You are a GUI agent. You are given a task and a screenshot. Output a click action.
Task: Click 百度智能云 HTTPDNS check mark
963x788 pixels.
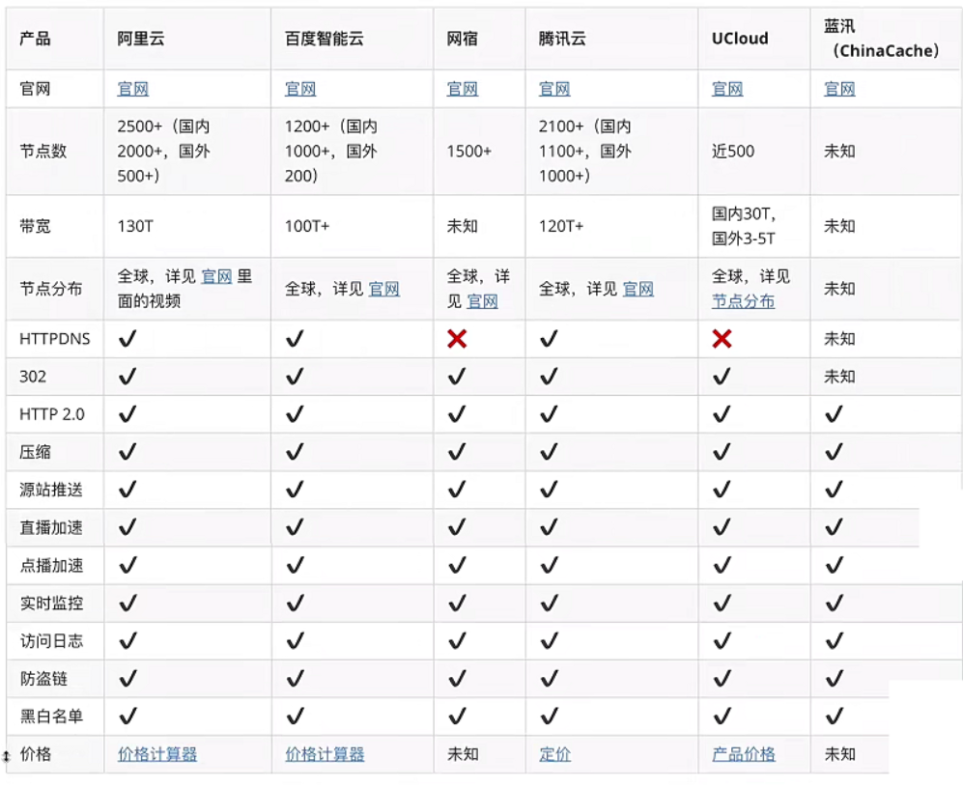coord(295,338)
